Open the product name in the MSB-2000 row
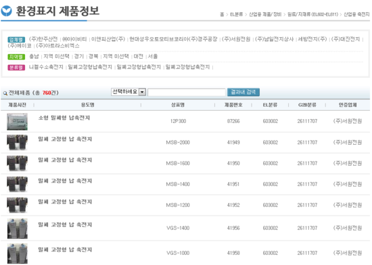372x265 pixels. [65, 139]
